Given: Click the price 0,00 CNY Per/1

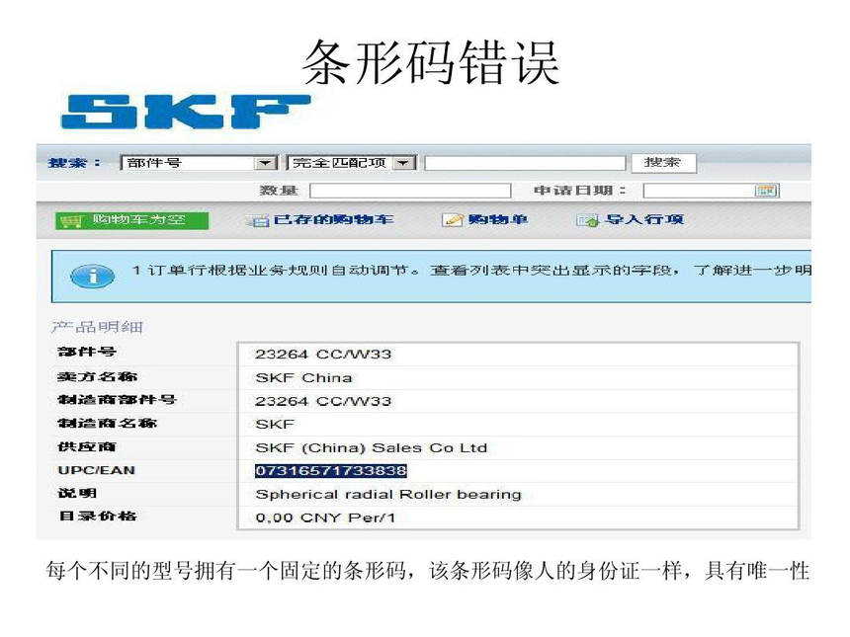Looking at the screenshot, I should click(x=325, y=518).
